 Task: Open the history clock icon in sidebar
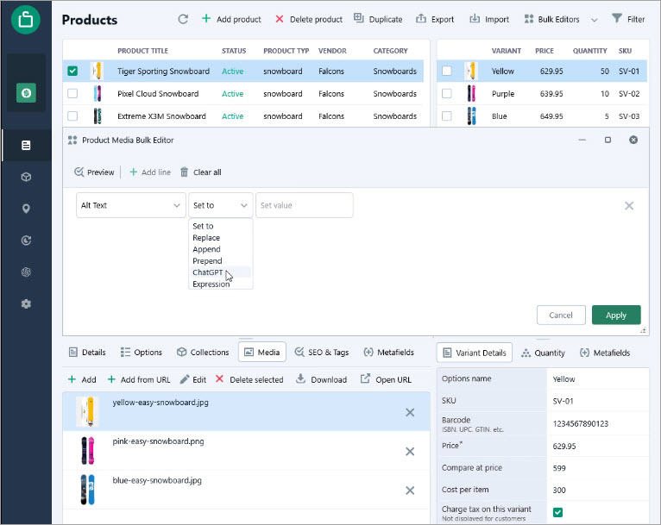click(x=26, y=241)
